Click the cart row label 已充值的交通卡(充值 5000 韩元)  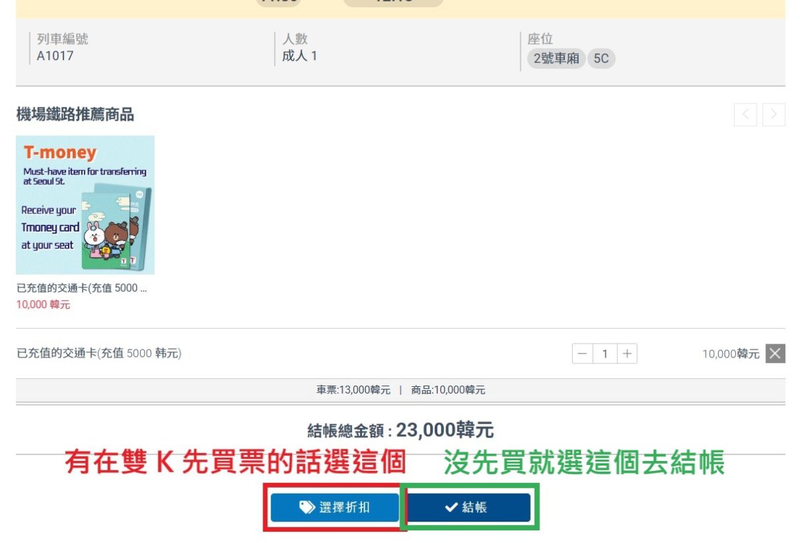point(99,354)
